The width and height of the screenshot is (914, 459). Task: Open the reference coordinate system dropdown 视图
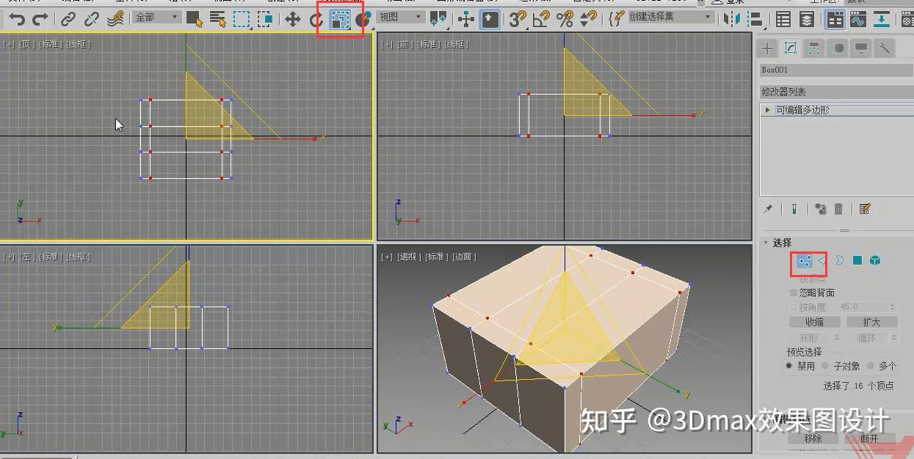[401, 17]
